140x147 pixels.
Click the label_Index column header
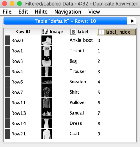point(117,32)
